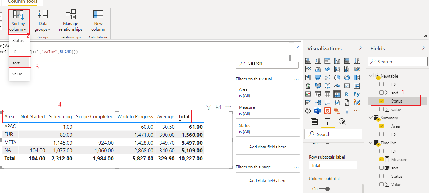Image resolution: width=429 pixels, height=193 pixels.
Task: Open the Area filter card
Action: (268, 93)
